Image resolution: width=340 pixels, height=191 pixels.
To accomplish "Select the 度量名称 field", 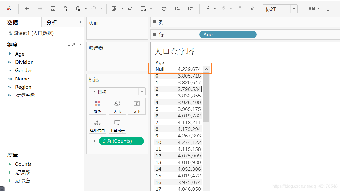I will tap(25, 95).
